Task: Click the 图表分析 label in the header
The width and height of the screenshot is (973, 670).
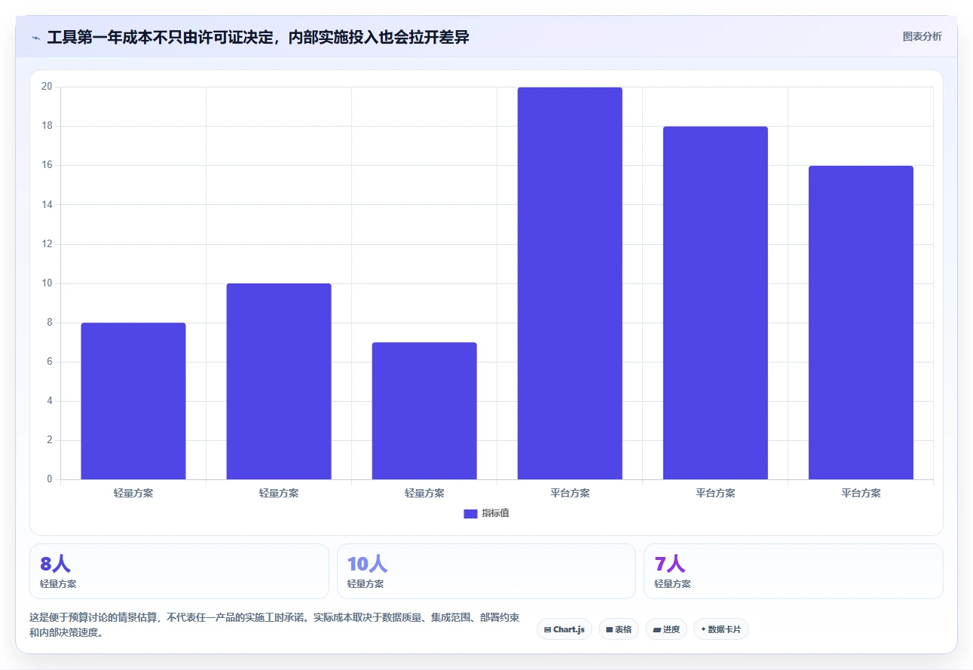Action: (x=922, y=36)
